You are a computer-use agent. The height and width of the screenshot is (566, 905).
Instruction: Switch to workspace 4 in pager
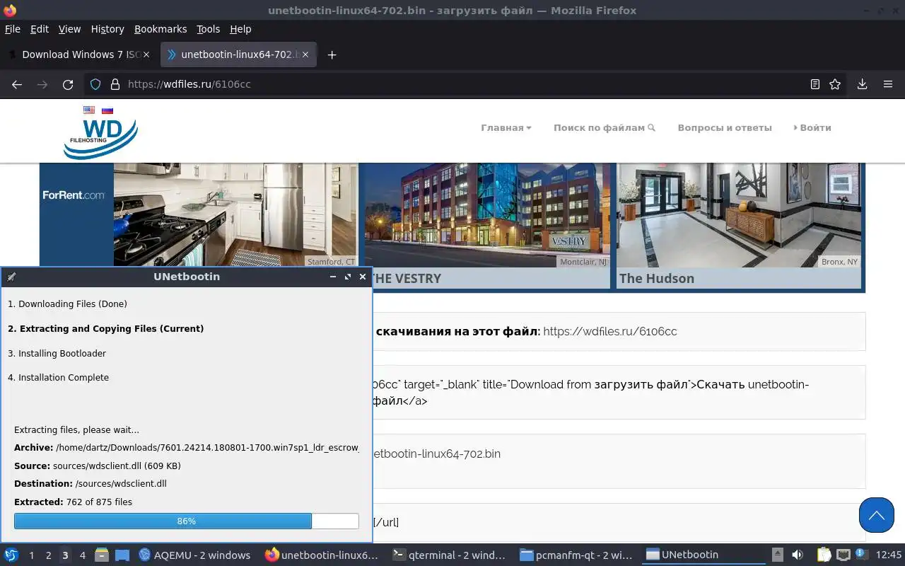(x=82, y=555)
